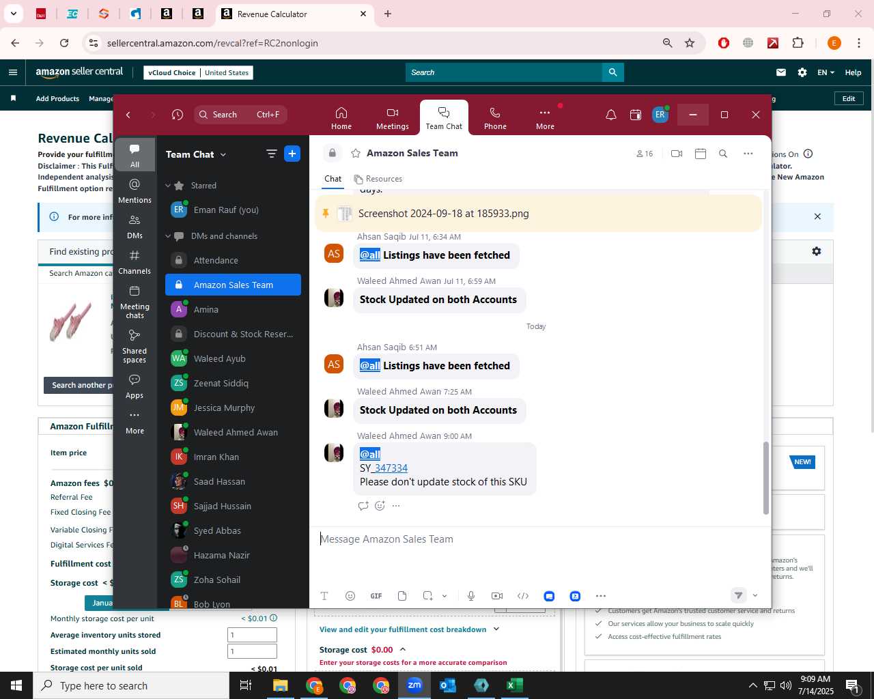The image size is (874, 699).
Task: View the 16 members list
Action: pos(645,154)
